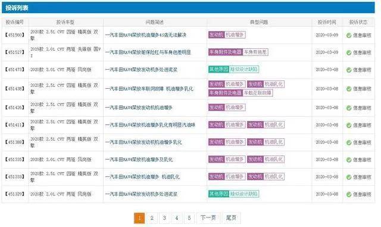Click complaint number 【451333】
381x227 pixels.
pos(14,176)
